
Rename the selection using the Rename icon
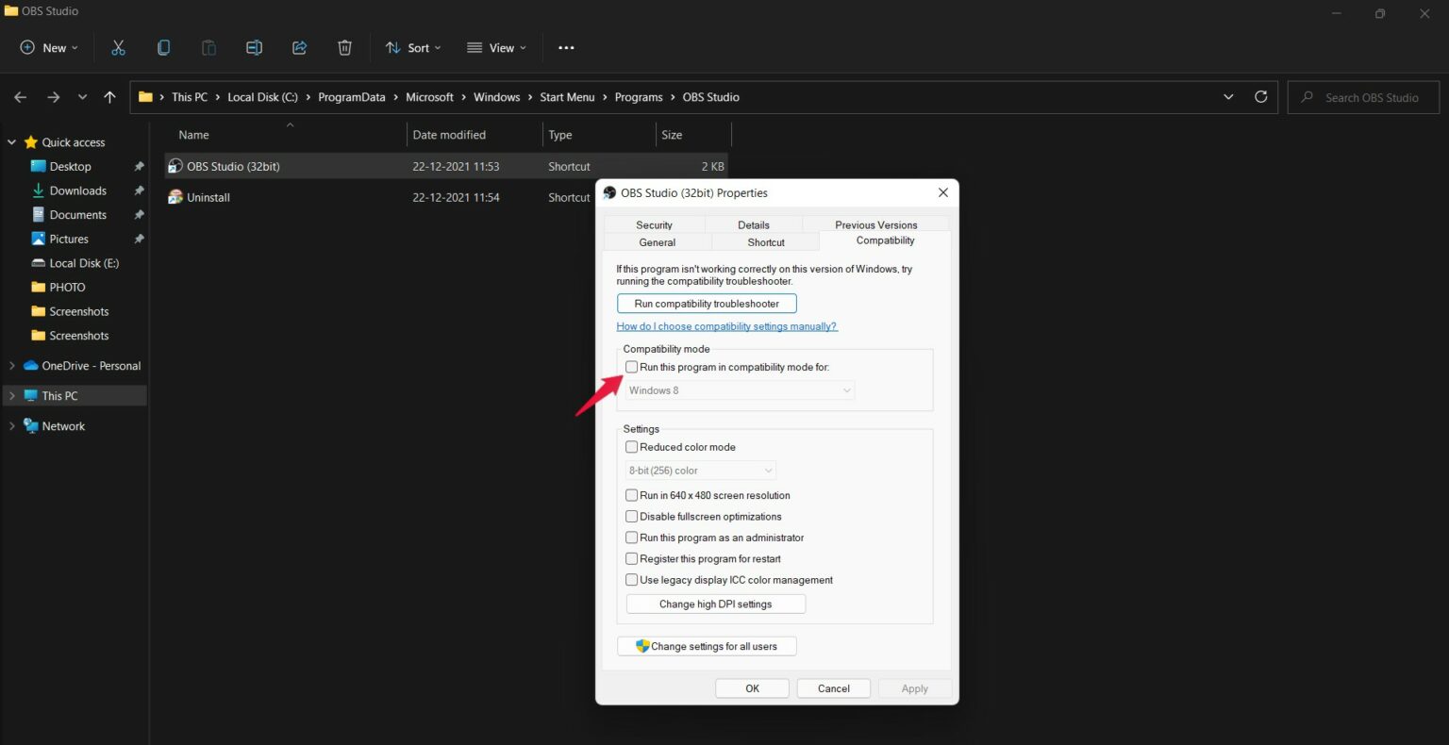click(x=254, y=47)
